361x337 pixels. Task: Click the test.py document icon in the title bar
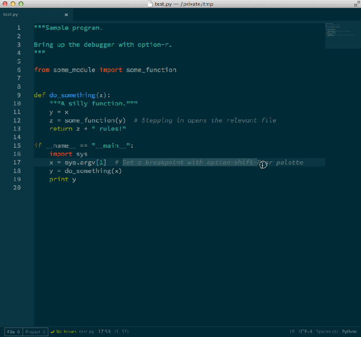[151, 4]
